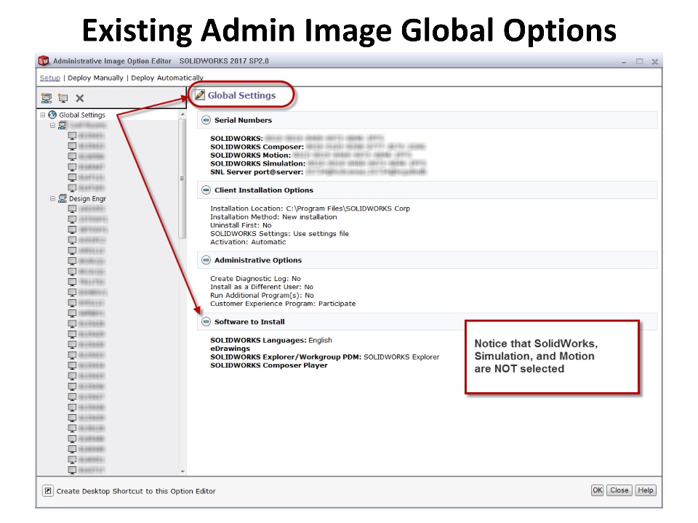Click the OK button
This screenshot has width=698, height=523.
pos(598,490)
